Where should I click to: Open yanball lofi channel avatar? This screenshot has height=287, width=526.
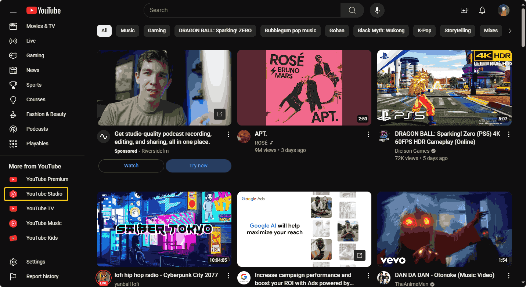104,278
